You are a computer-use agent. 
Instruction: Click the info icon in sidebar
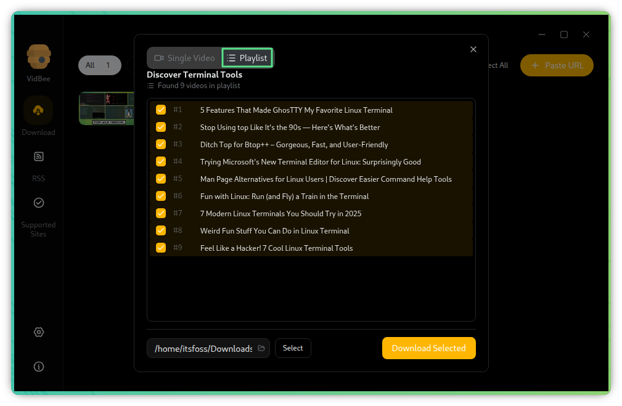click(x=38, y=367)
